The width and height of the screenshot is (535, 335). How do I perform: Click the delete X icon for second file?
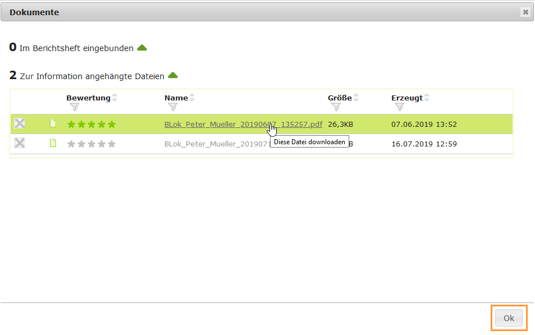click(20, 143)
